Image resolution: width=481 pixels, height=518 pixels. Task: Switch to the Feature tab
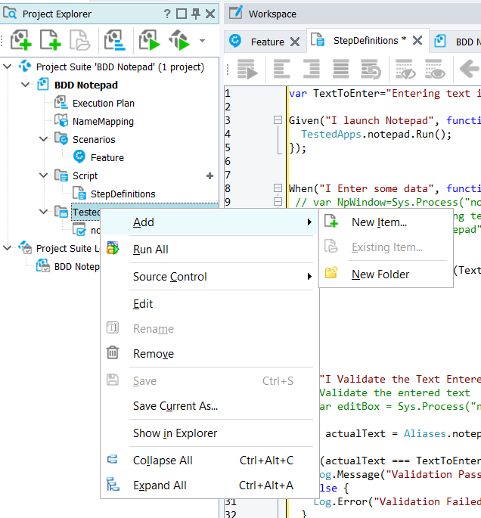click(x=267, y=42)
